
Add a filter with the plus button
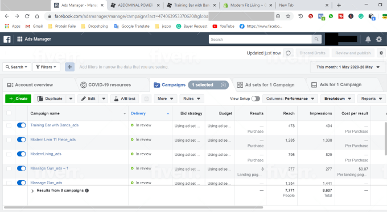[x=69, y=67]
